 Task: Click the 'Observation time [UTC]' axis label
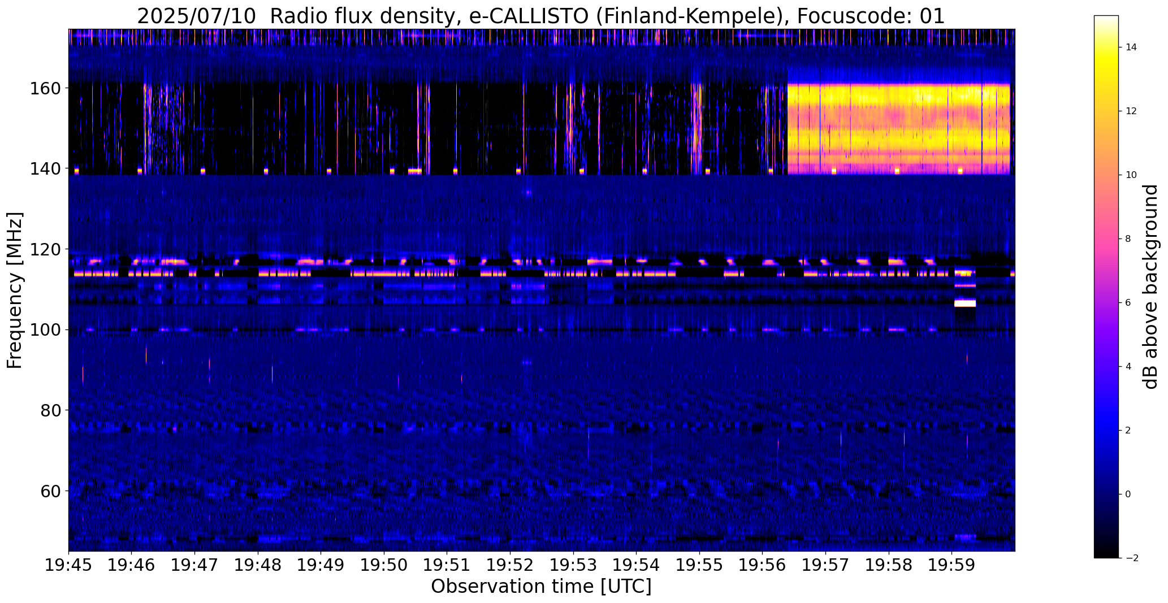541,587
